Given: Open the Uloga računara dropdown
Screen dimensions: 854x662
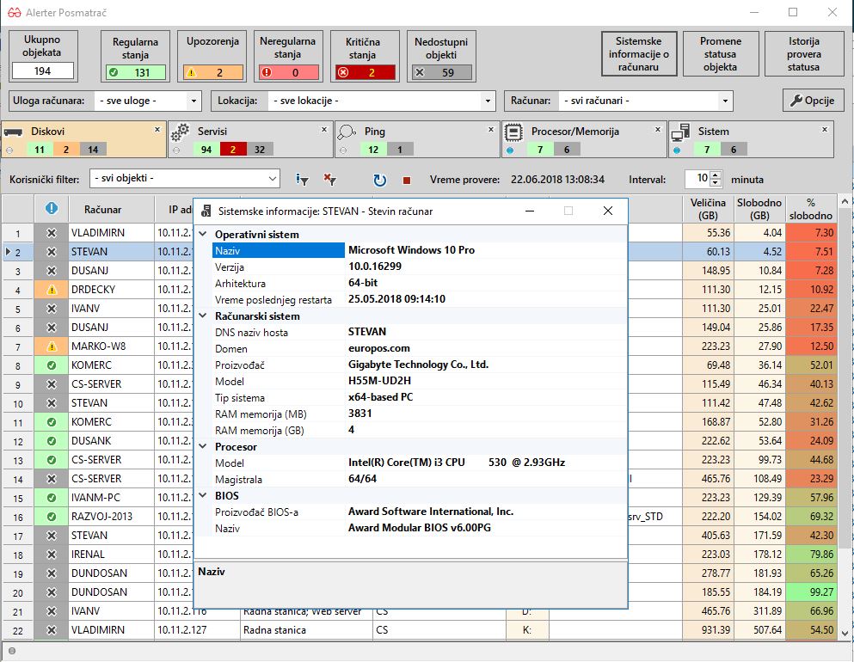Looking at the screenshot, I should 194,101.
